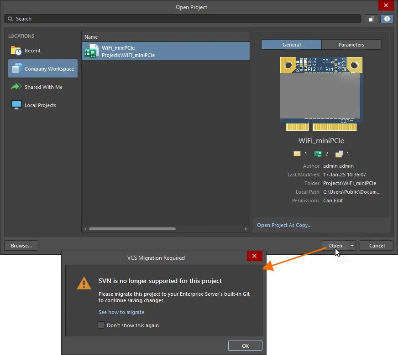This screenshot has height=355, width=398.
Task: Click the Folder value Projects\WiFi_miniPCIe
Action: [350, 183]
